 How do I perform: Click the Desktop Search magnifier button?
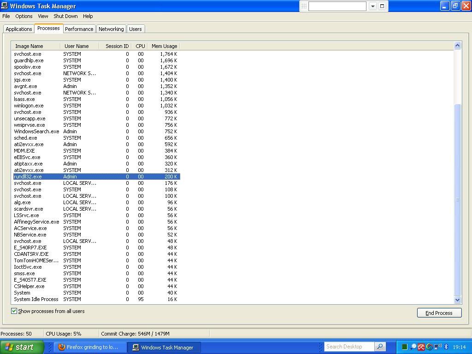point(380,347)
